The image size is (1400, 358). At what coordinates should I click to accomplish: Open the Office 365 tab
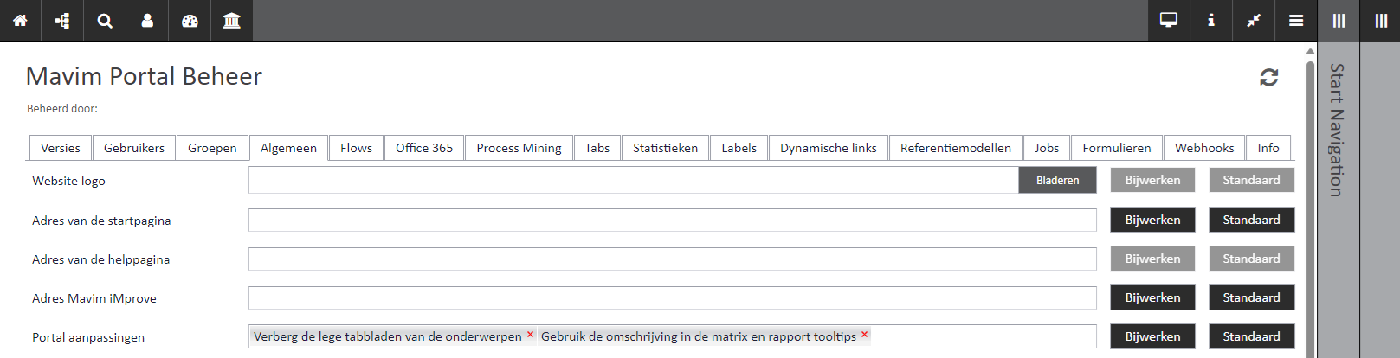point(424,148)
